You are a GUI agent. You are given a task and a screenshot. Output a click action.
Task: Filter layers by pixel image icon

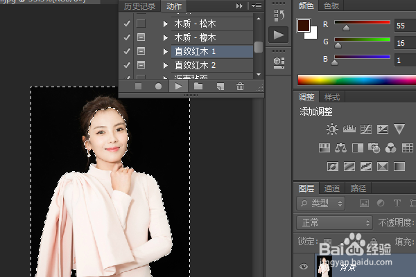(364, 204)
